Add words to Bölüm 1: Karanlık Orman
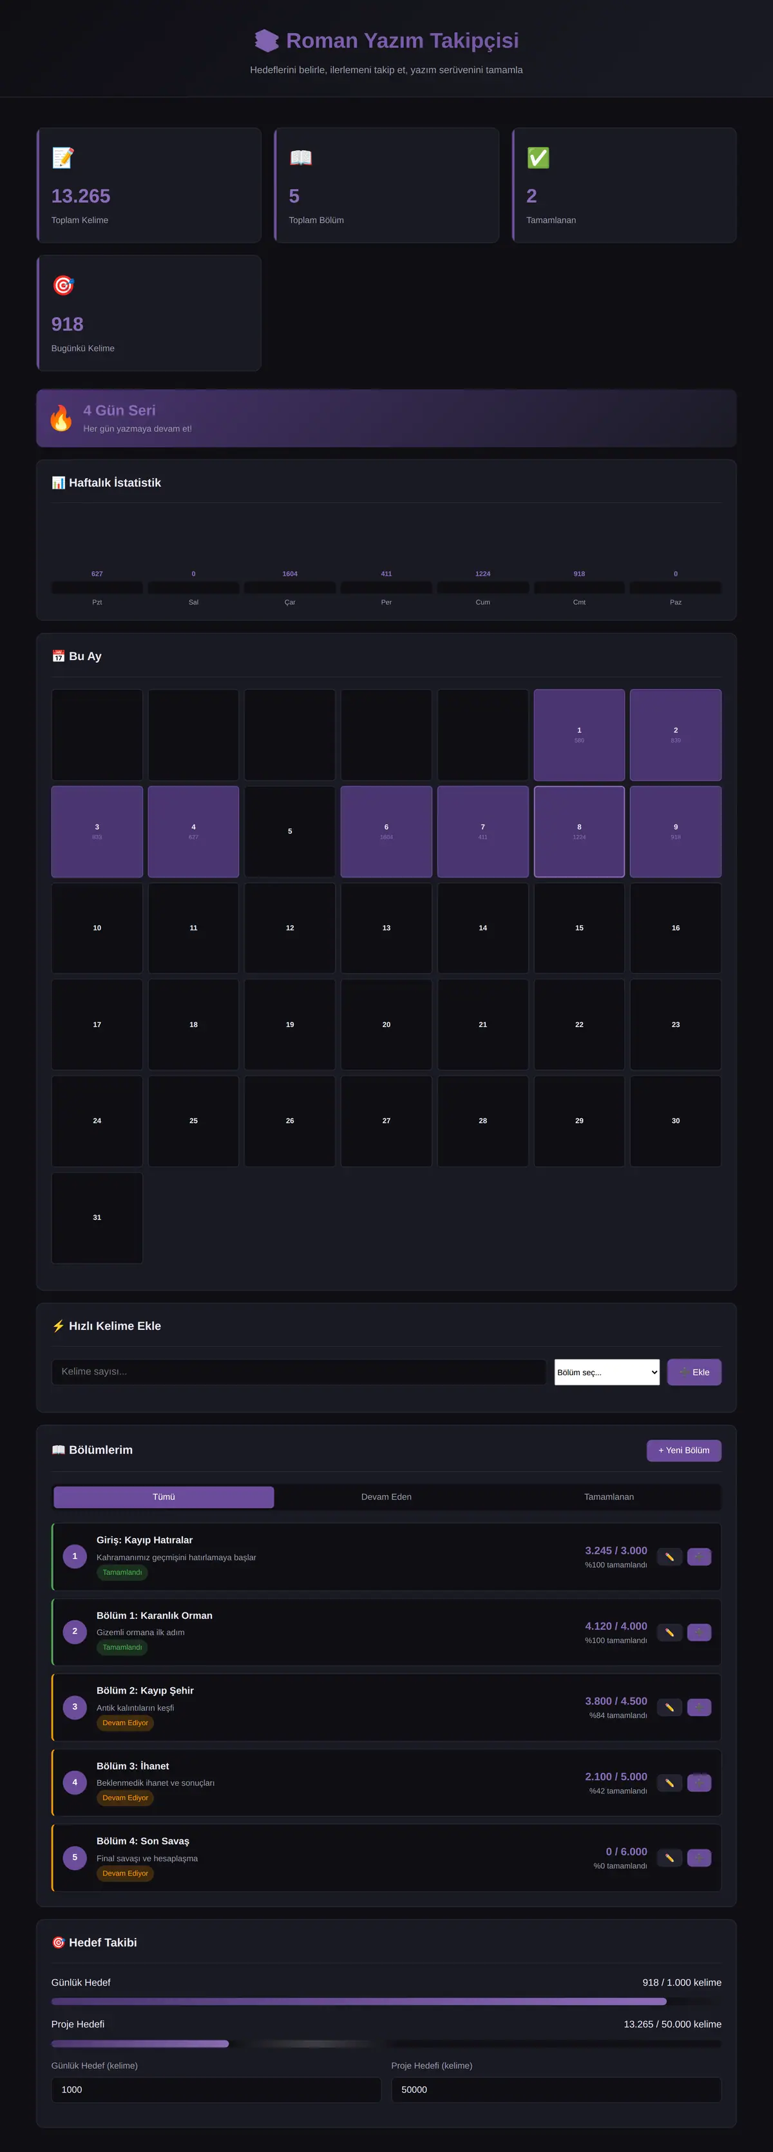This screenshot has width=773, height=2152. 699,1632
